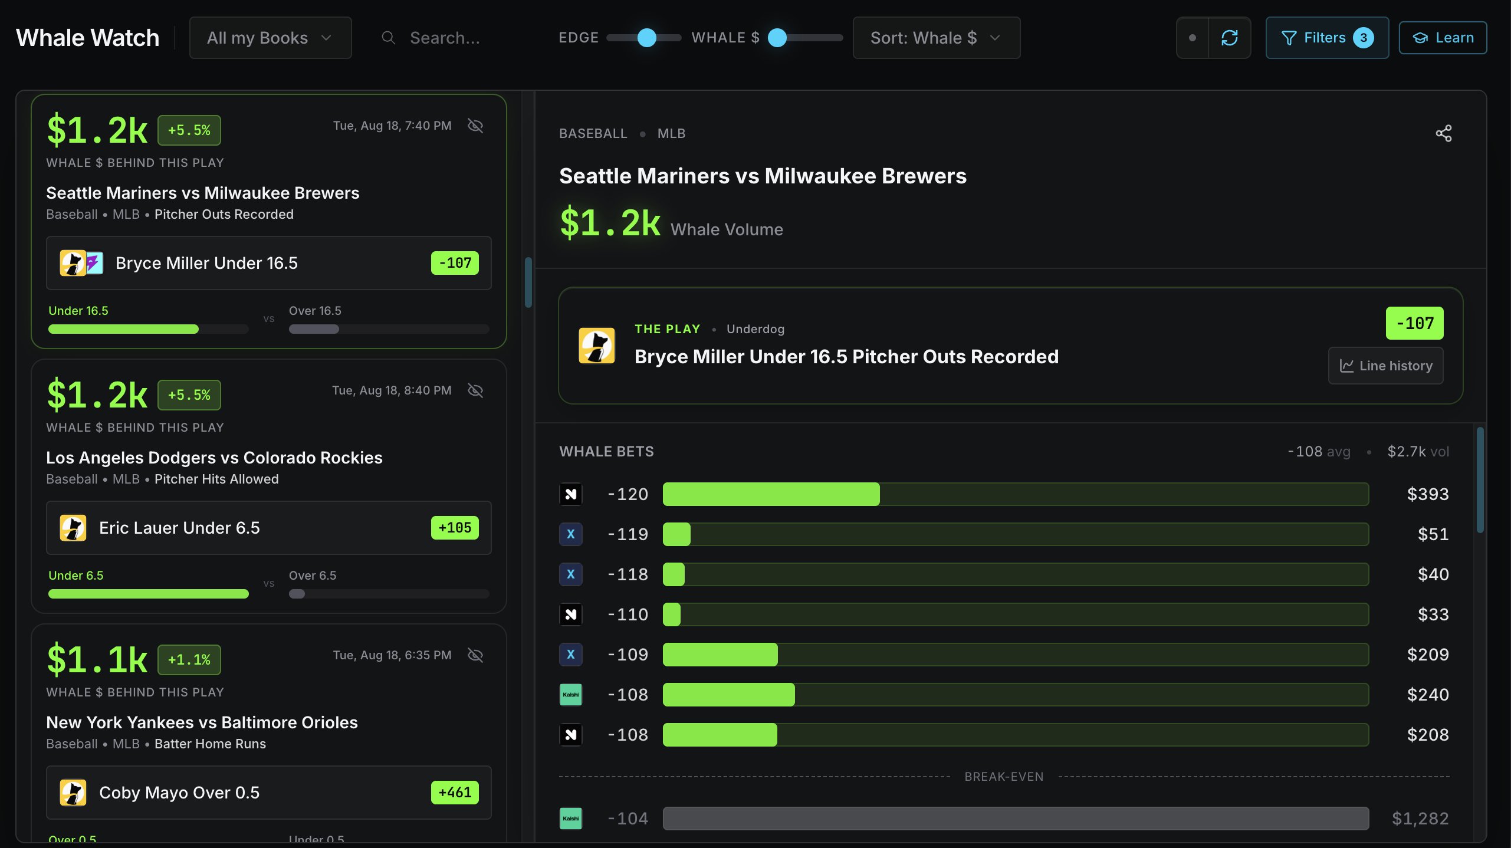Click the Under 6.5 label
Screen dimensions: 1511x848
(x=76, y=576)
